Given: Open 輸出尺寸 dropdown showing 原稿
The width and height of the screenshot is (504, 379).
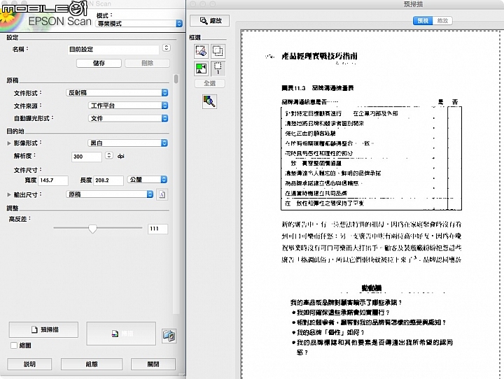Looking at the screenshot, I should [x=110, y=194].
